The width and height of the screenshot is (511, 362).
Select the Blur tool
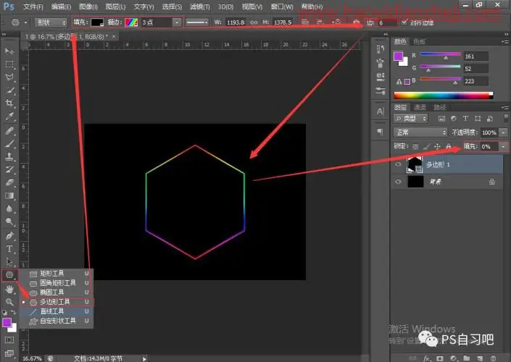[9, 209]
